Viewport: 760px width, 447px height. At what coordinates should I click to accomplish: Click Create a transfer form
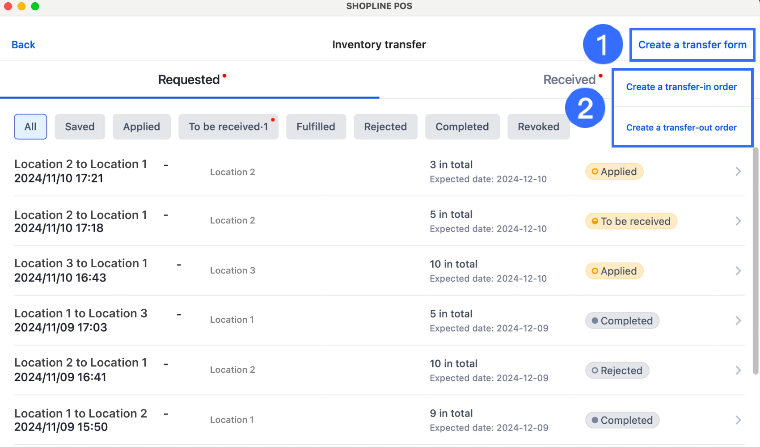[692, 45]
